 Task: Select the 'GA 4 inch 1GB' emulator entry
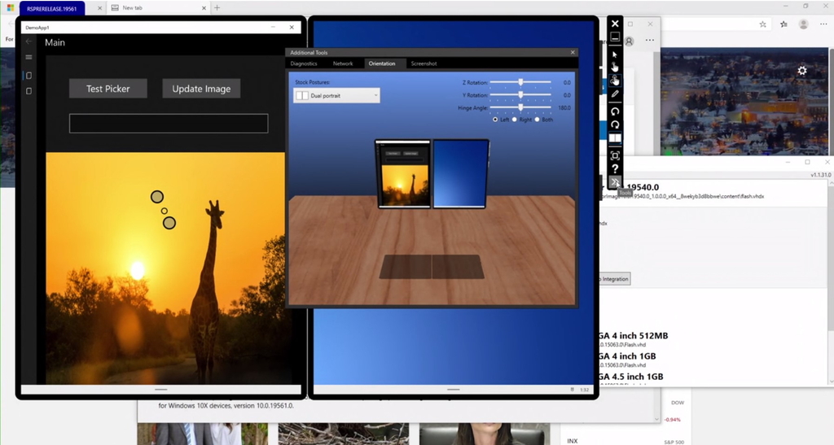coord(627,356)
